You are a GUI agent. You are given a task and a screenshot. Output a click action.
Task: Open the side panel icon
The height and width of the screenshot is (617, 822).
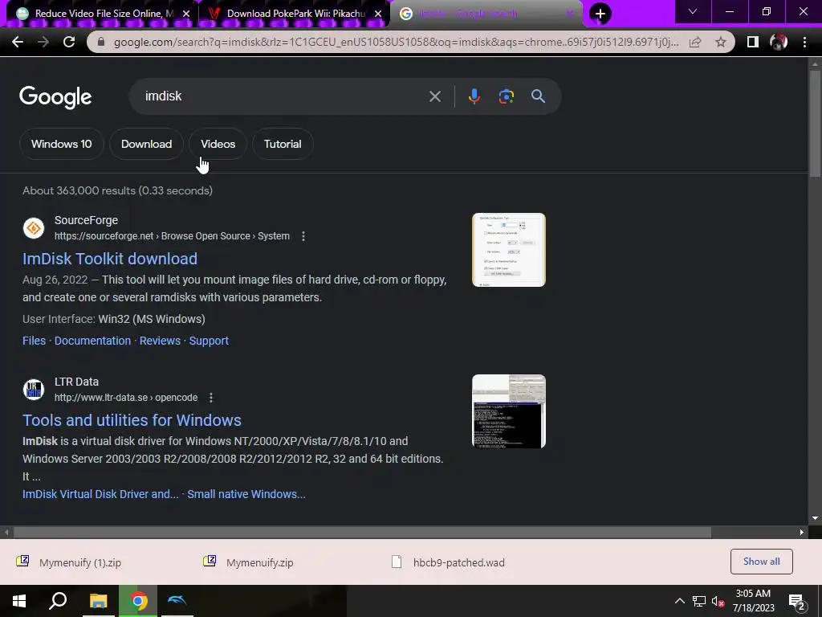point(753,42)
